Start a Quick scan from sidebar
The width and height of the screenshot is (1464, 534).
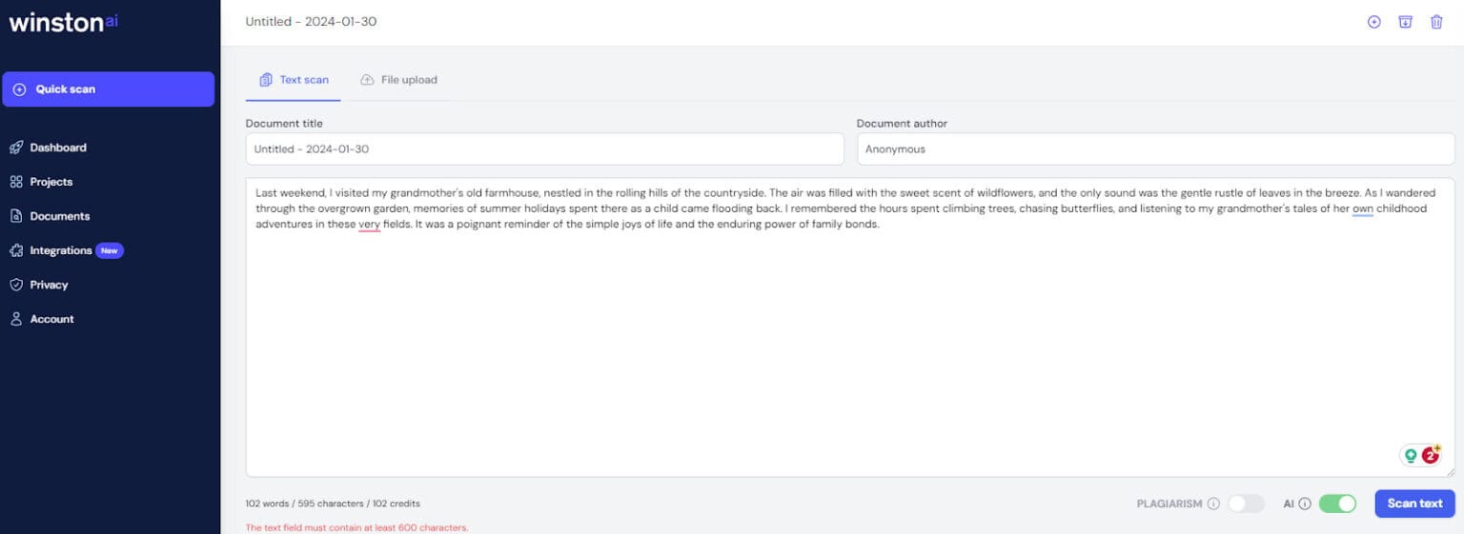click(x=108, y=89)
